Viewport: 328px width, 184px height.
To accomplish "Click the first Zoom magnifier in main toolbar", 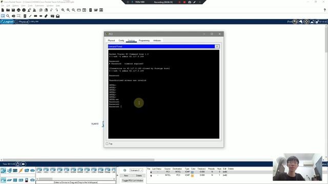I will tap(63, 10).
